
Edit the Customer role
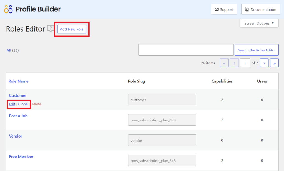[12, 104]
